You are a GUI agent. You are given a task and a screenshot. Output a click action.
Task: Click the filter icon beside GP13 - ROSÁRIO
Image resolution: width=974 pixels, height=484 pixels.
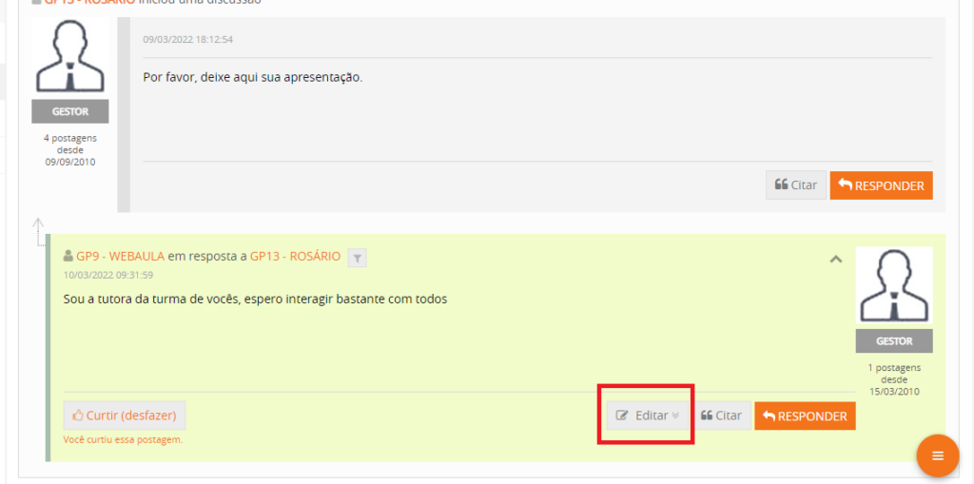point(357,257)
